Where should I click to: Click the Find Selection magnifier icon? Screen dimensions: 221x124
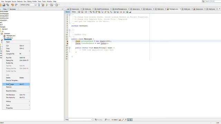click(91, 12)
